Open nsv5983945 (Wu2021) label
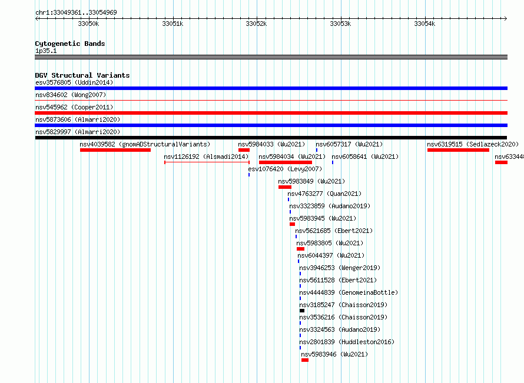This screenshot has height=383, width=524. coord(323,218)
